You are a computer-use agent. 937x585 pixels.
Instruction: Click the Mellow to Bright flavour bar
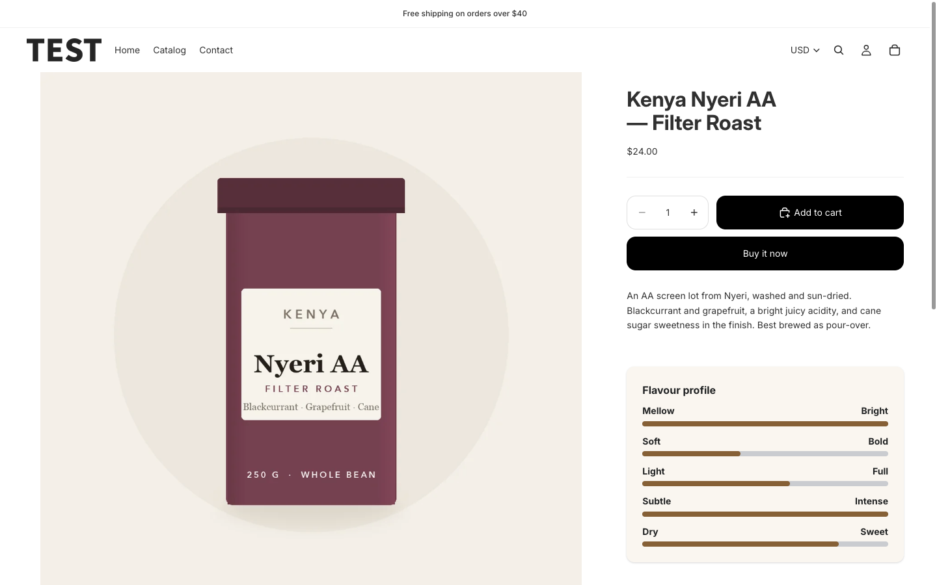pyautogui.click(x=765, y=424)
